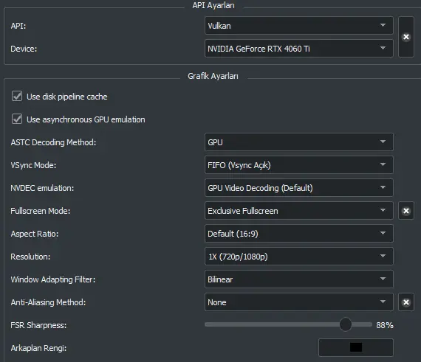Click the Device label
The height and width of the screenshot is (362, 421).
pos(24,49)
